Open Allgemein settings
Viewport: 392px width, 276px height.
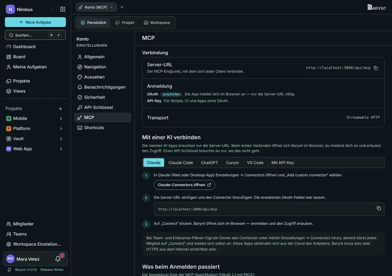pyautogui.click(x=103, y=57)
